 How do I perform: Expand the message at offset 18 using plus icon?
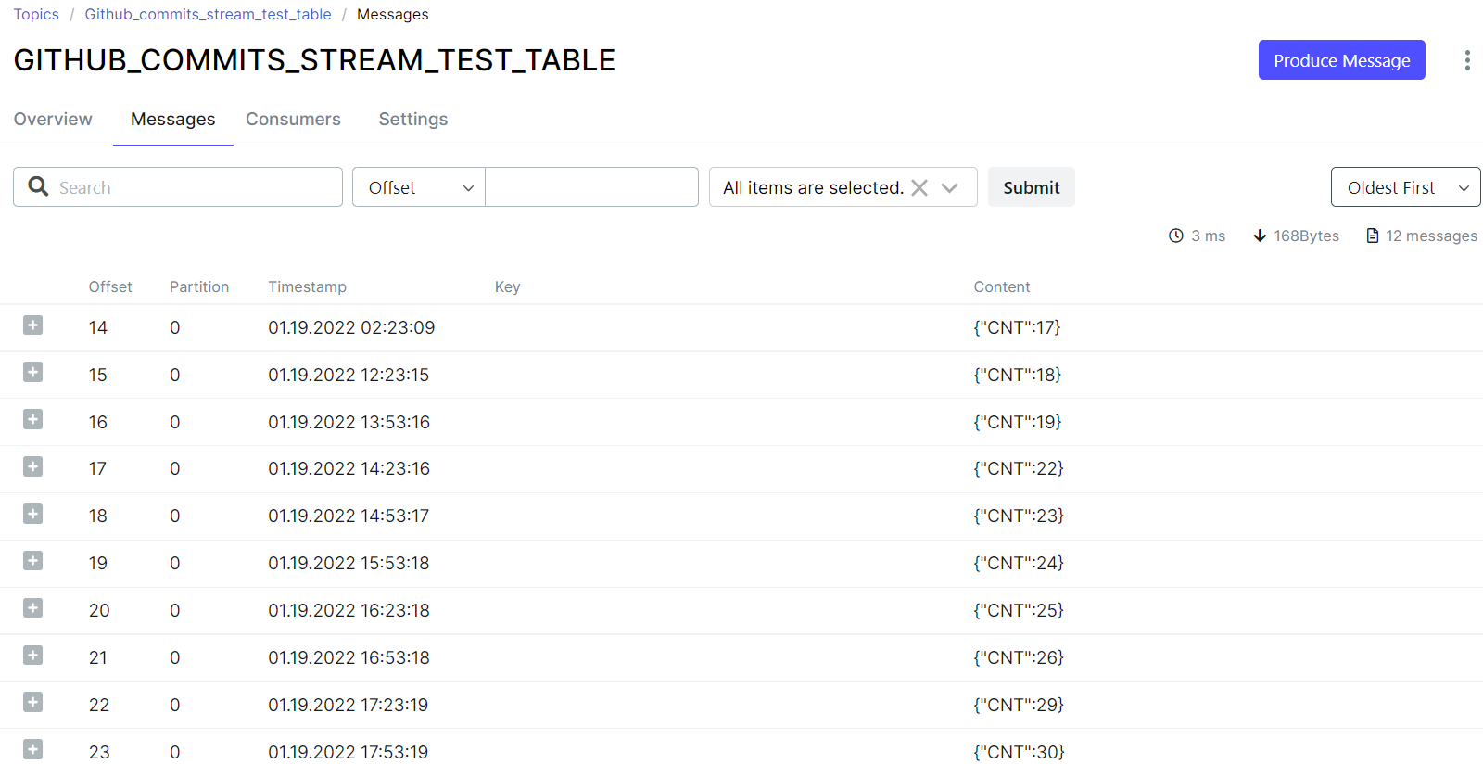click(x=32, y=514)
